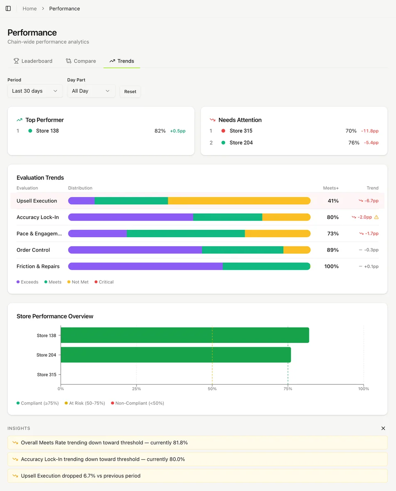This screenshot has width=396, height=491.
Task: Click the Meets+ column header
Action: (x=331, y=188)
